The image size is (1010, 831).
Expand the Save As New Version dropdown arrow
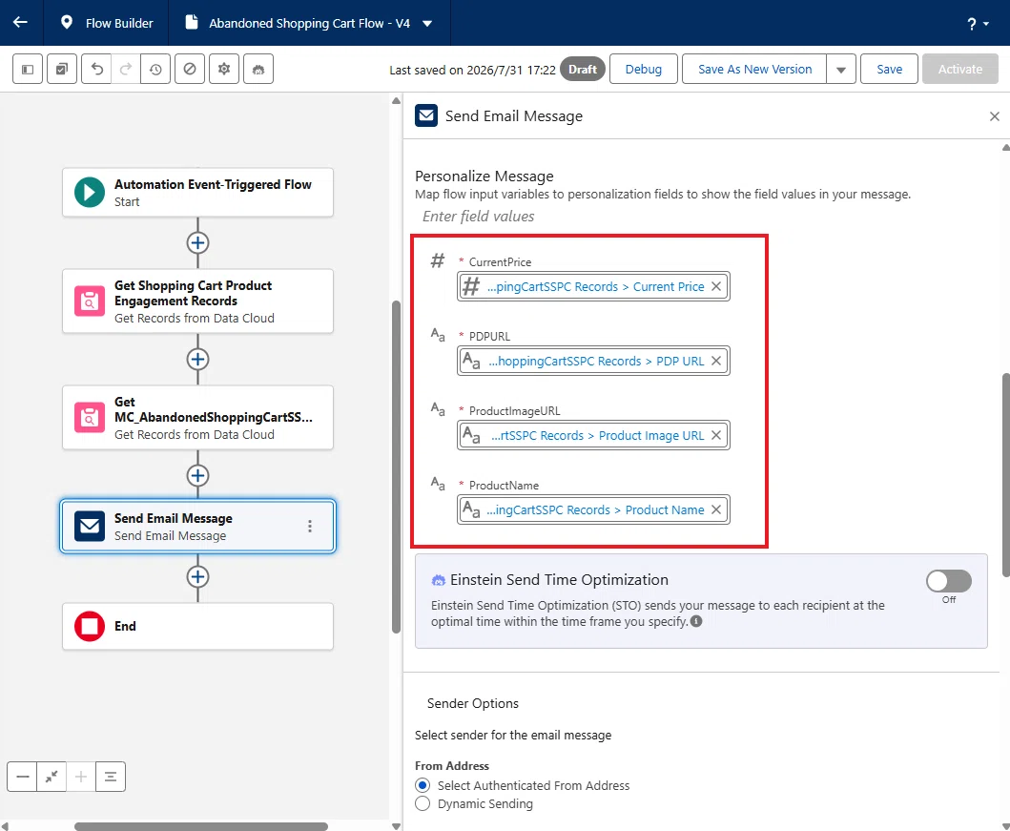click(x=840, y=69)
